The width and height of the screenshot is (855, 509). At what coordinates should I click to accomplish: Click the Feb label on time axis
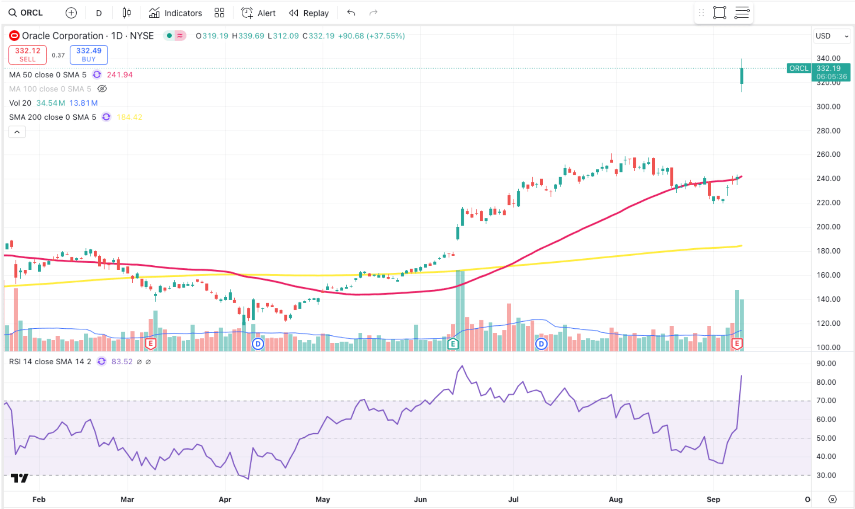[39, 499]
